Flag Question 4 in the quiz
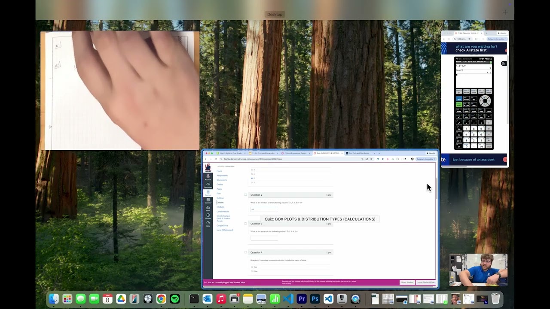Screen dimensions: 550x309 pos(245,252)
